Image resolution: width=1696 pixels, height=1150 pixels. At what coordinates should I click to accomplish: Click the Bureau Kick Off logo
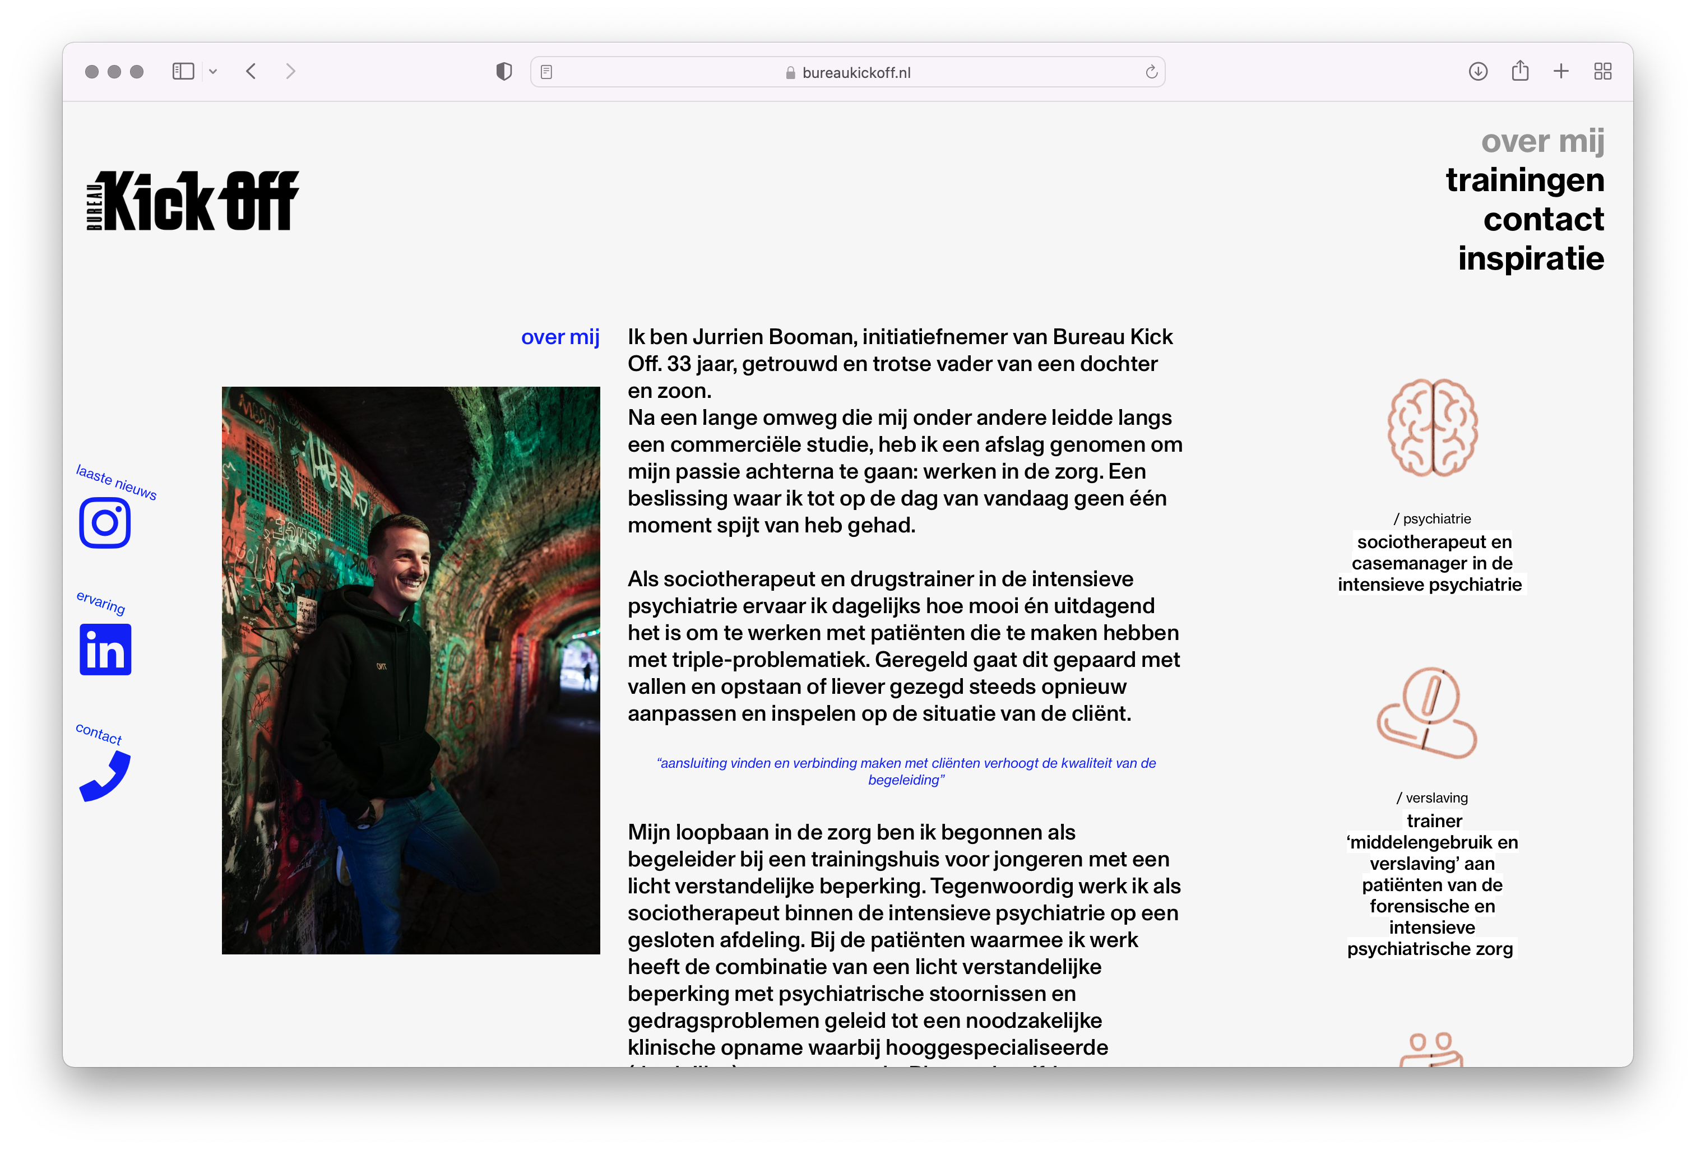click(x=193, y=201)
